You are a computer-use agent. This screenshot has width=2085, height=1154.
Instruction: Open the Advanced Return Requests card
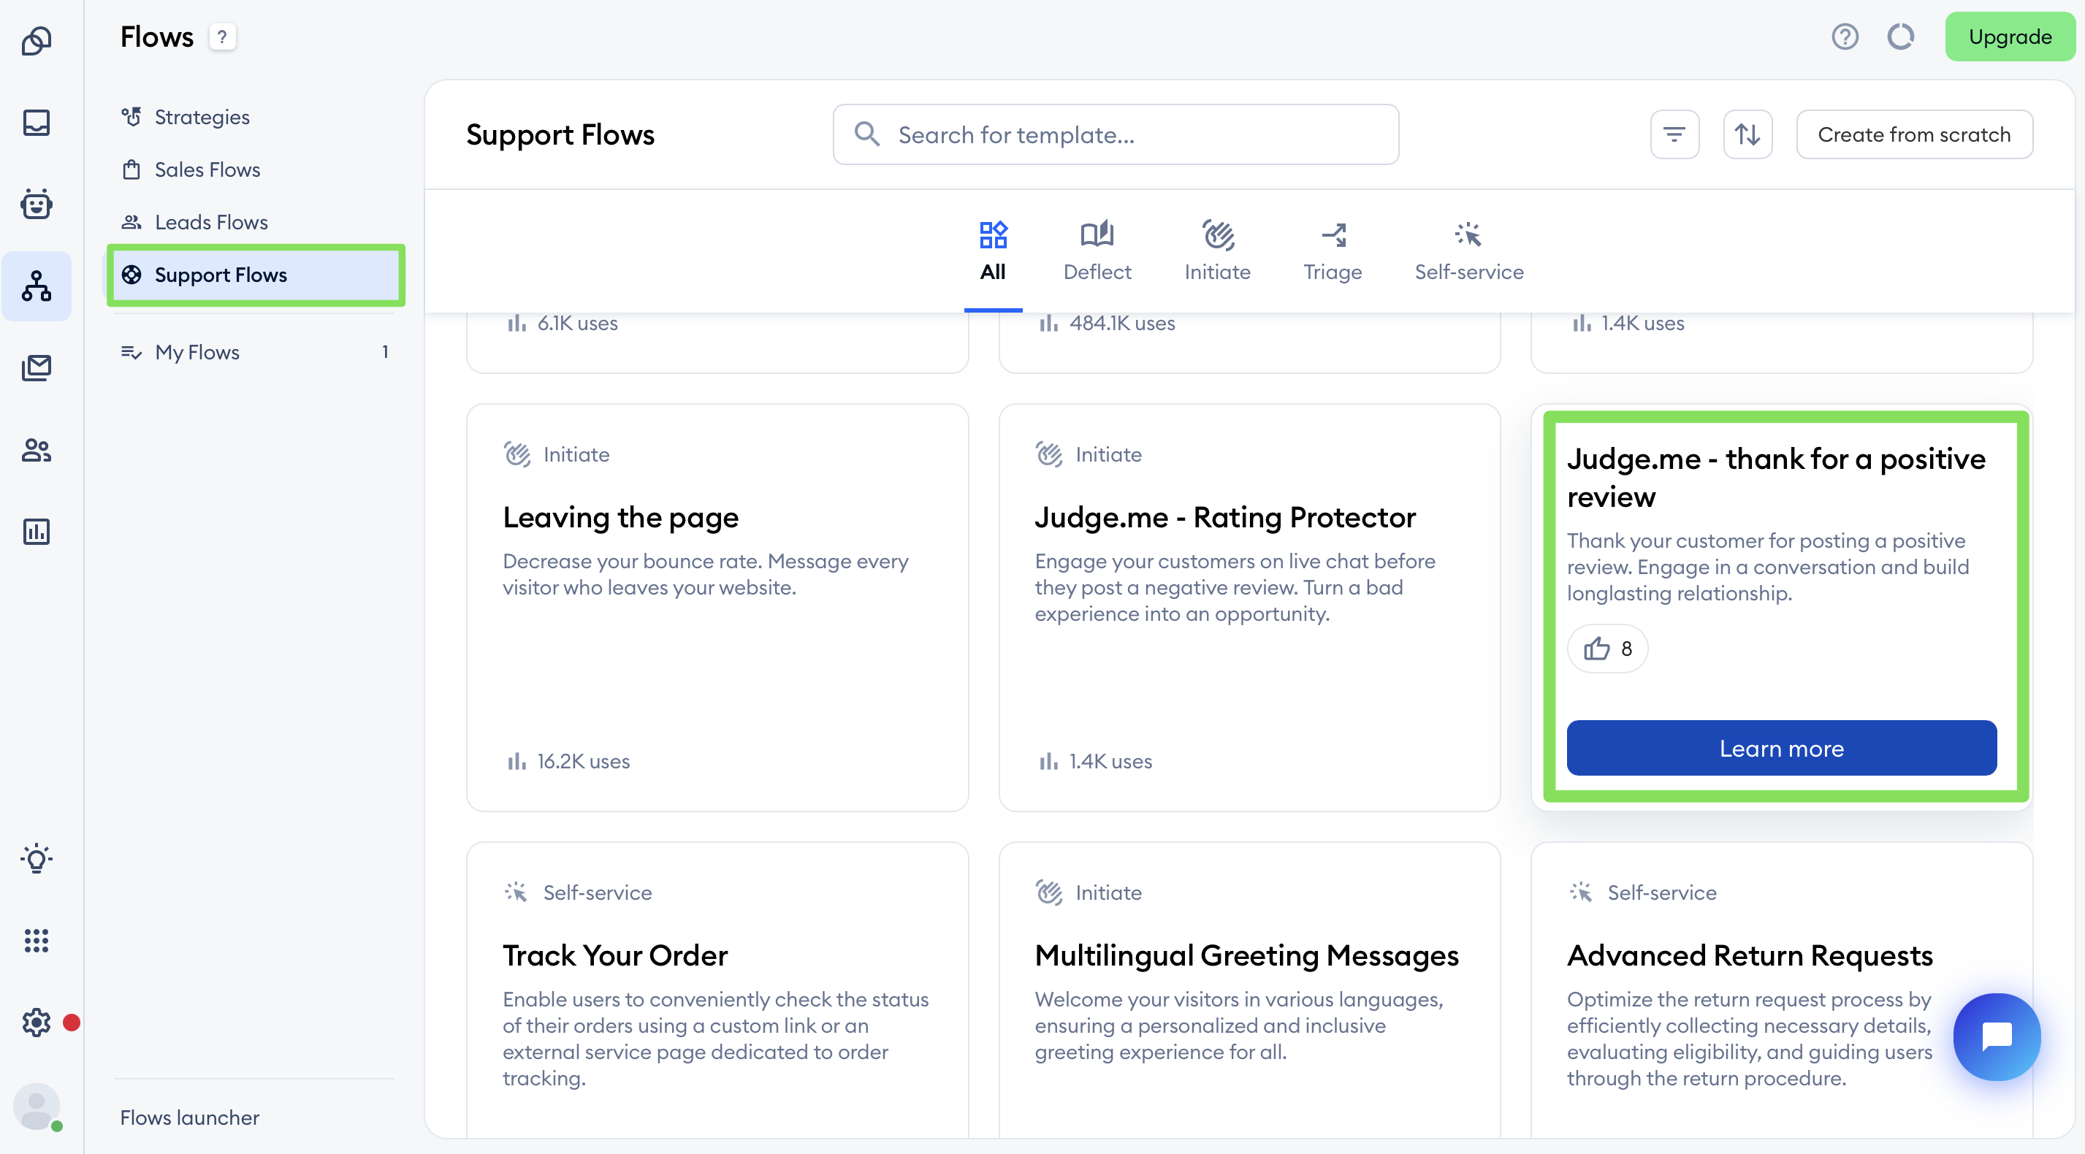click(x=1782, y=990)
